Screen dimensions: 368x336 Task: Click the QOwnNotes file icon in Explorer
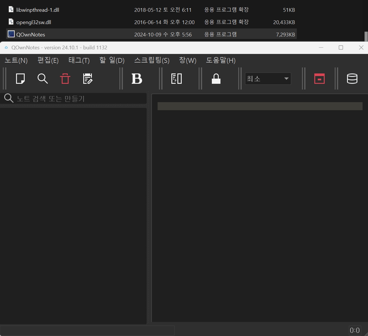(x=11, y=34)
